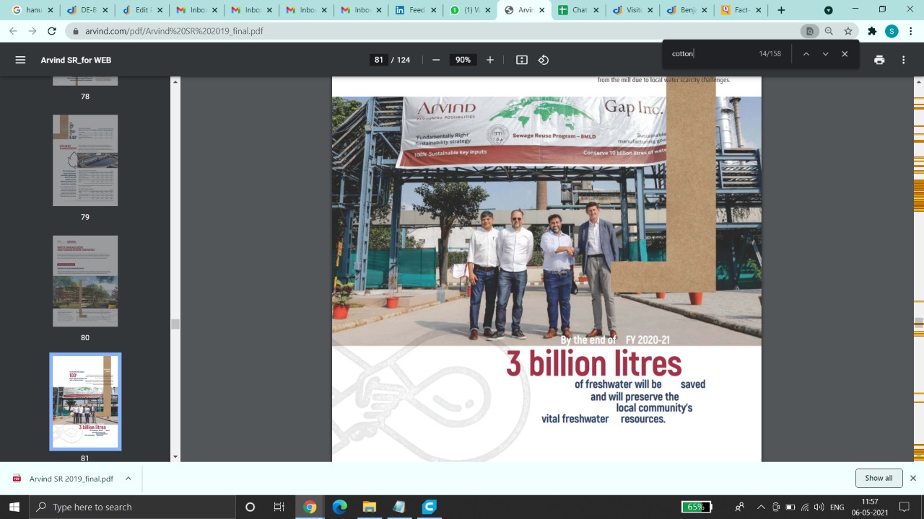The width and height of the screenshot is (924, 519).
Task: Open Chrome three-dot menu
Action: [910, 31]
